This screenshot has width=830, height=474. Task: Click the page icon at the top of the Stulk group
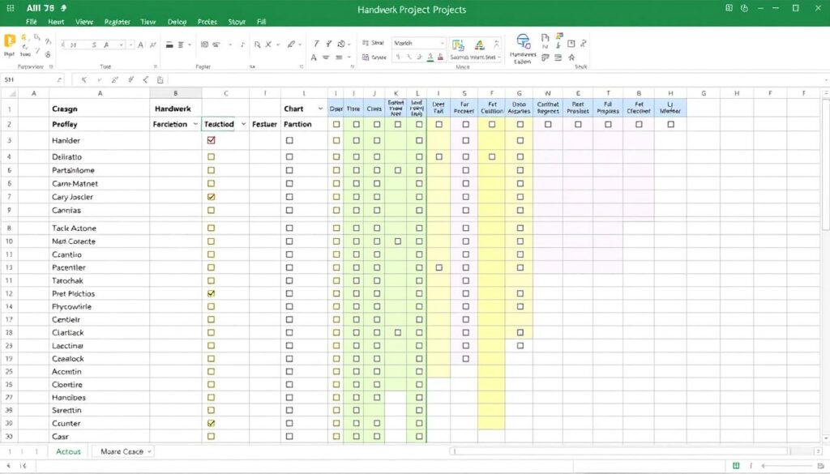tap(545, 37)
